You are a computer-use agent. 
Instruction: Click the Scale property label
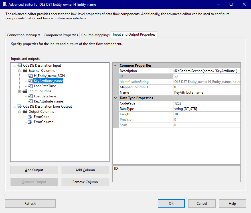click(x=124, y=125)
